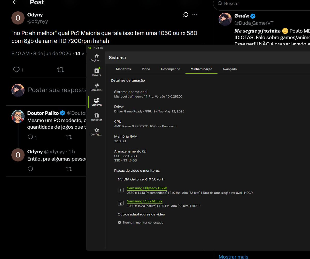Click the 8:10 AM post timestamp
The width and height of the screenshot is (310, 259).
pyautogui.click(x=21, y=54)
